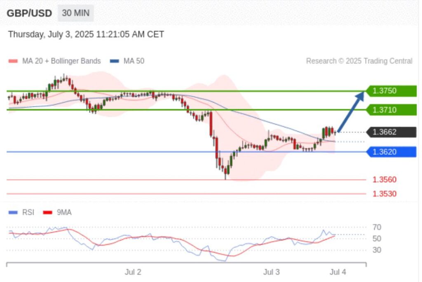Click the 1.3560 red support label
Screen dimensions: 422x282
coord(384,179)
